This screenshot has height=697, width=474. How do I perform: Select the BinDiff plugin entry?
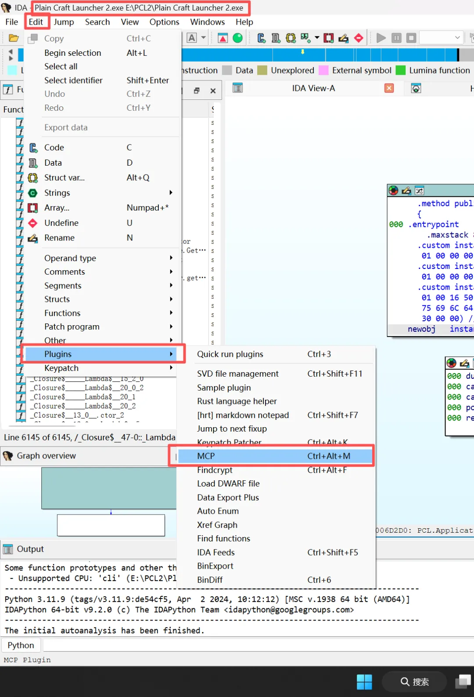point(276,580)
